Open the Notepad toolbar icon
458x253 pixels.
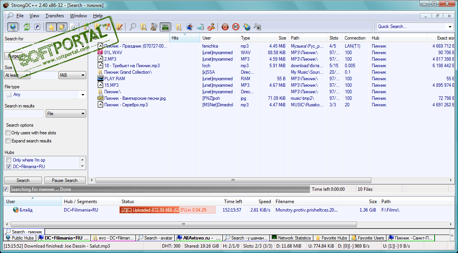(x=201, y=27)
